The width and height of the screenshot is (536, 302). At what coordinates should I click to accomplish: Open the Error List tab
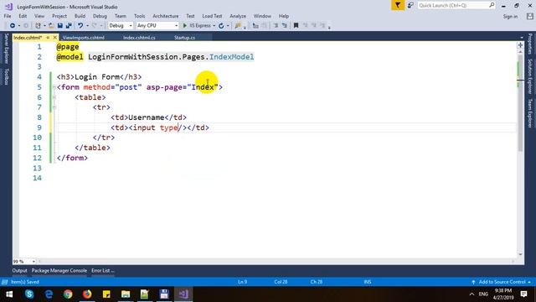point(102,270)
